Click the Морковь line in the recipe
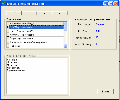120x100 pixels. coord(12,63)
